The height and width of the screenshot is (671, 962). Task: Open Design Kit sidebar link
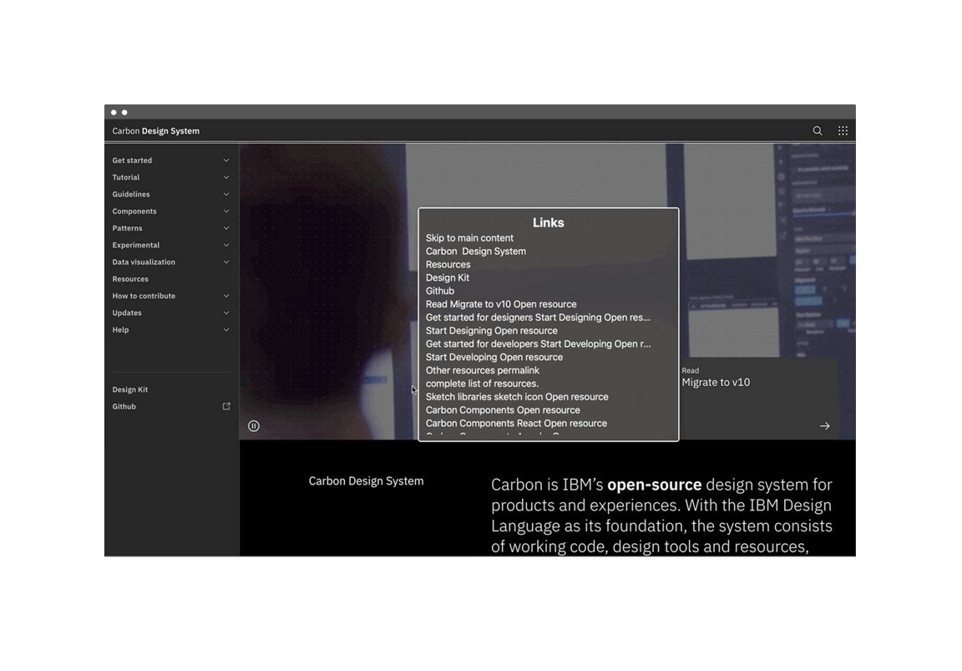click(x=130, y=389)
